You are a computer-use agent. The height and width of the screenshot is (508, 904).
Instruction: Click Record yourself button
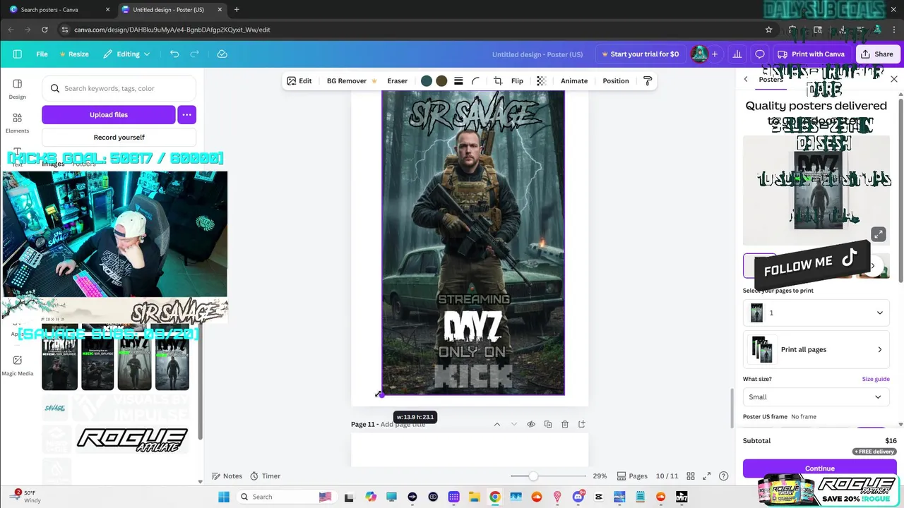119,138
